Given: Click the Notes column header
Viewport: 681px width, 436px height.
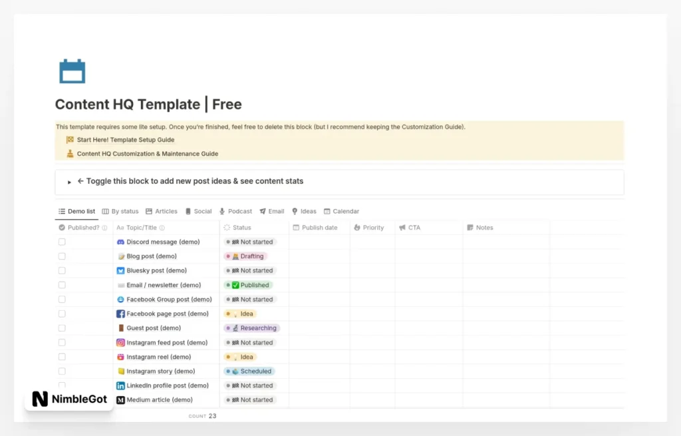Looking at the screenshot, I should tap(506, 228).
